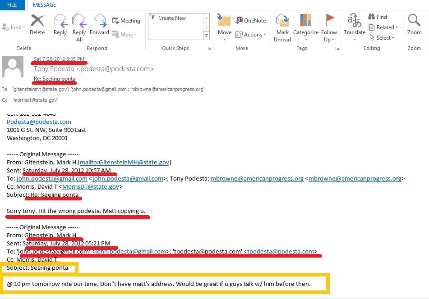Click the Podesta@podesta.com link

click(x=39, y=122)
